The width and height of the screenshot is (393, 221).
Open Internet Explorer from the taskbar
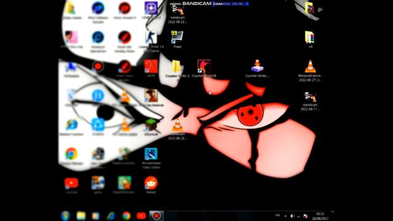111,215
